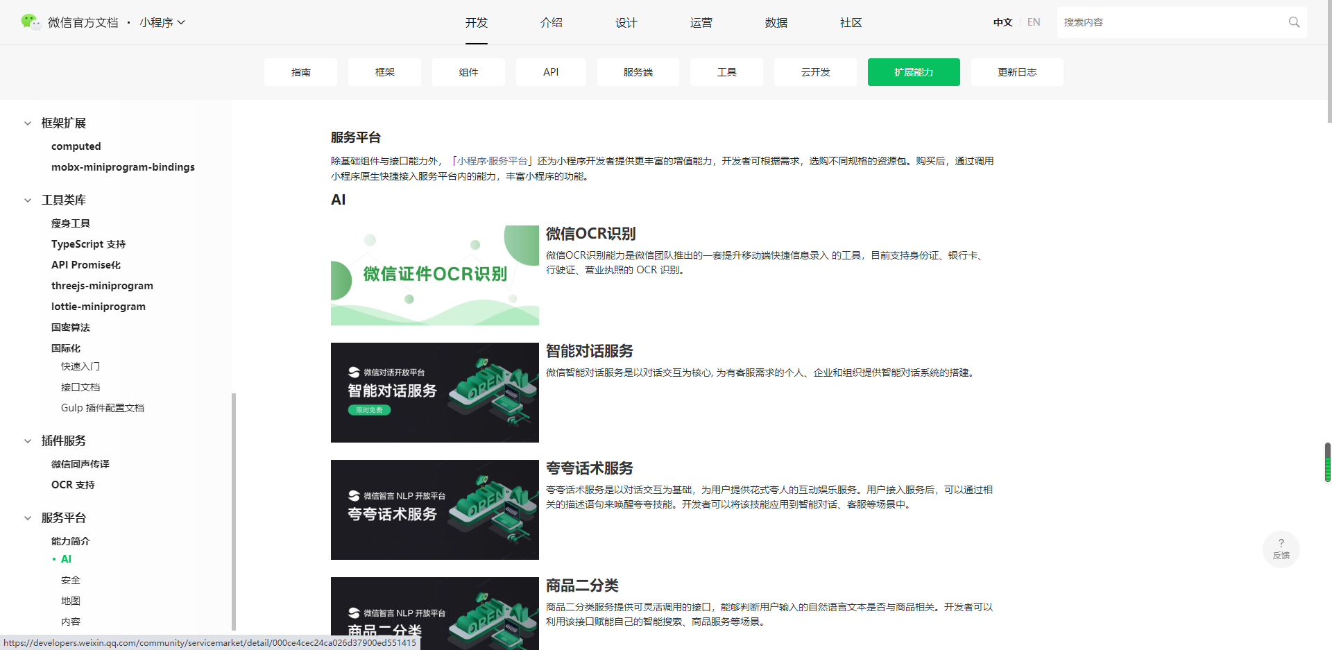Open mobx-miniprogram-bindings in the sidebar
This screenshot has width=1332, height=650.
tap(123, 167)
